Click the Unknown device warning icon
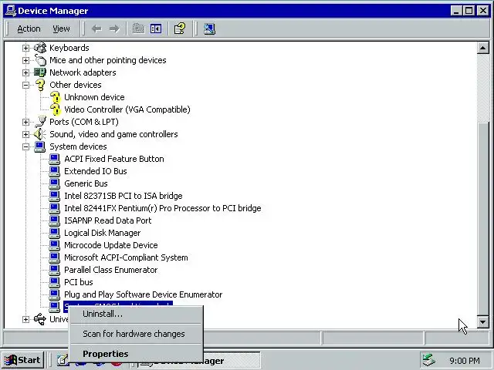 55,97
